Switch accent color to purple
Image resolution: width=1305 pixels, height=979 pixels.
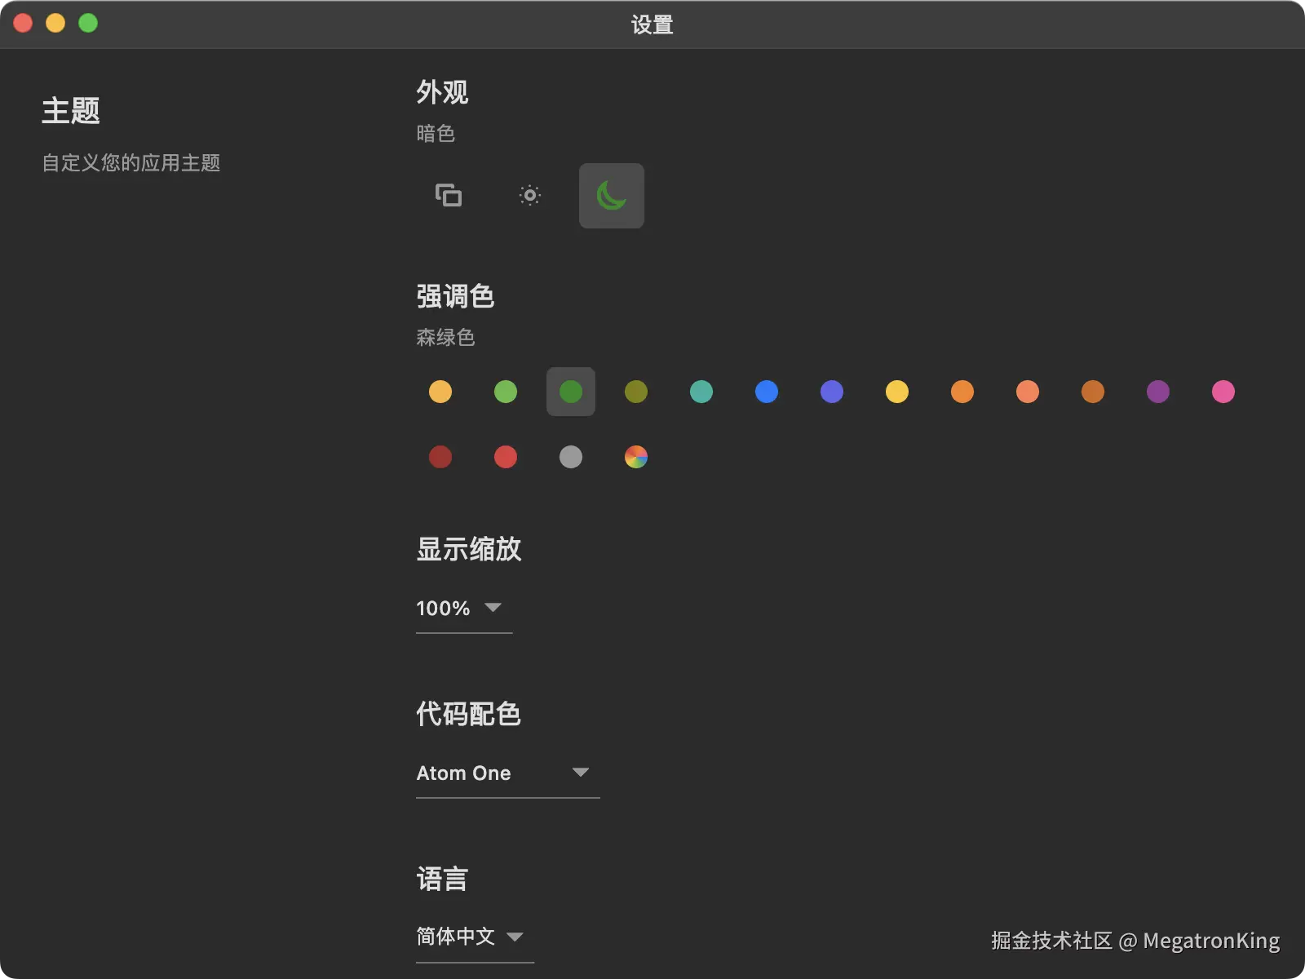click(x=1158, y=392)
